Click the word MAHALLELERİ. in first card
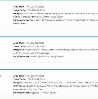Image resolution: width=98 pixels, height=99 pixels. pyautogui.click(x=20, y=23)
